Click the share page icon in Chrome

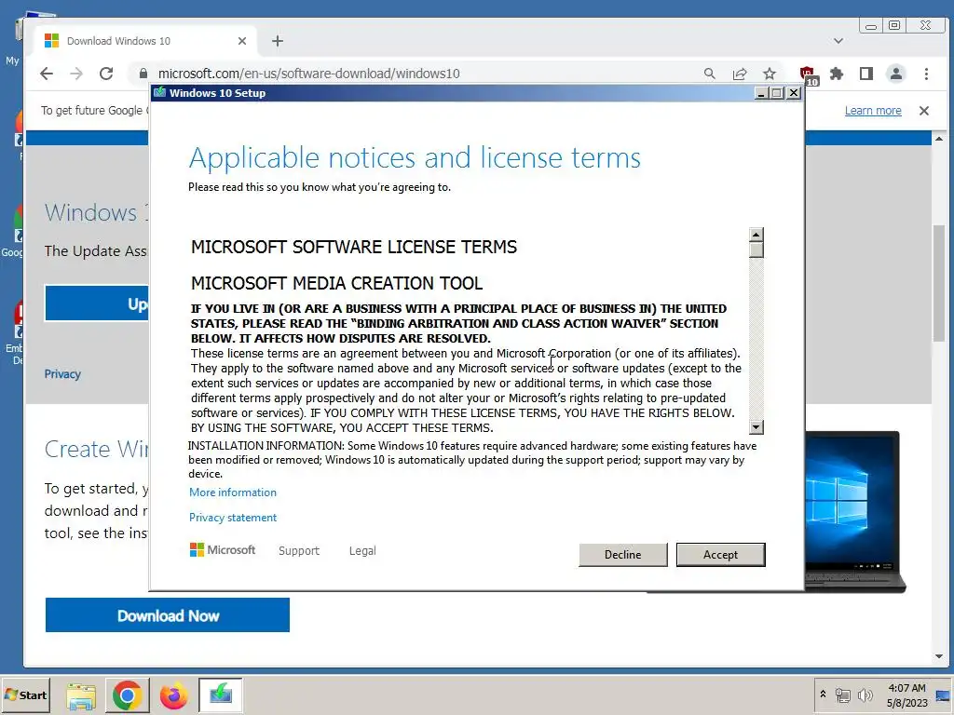coord(739,74)
